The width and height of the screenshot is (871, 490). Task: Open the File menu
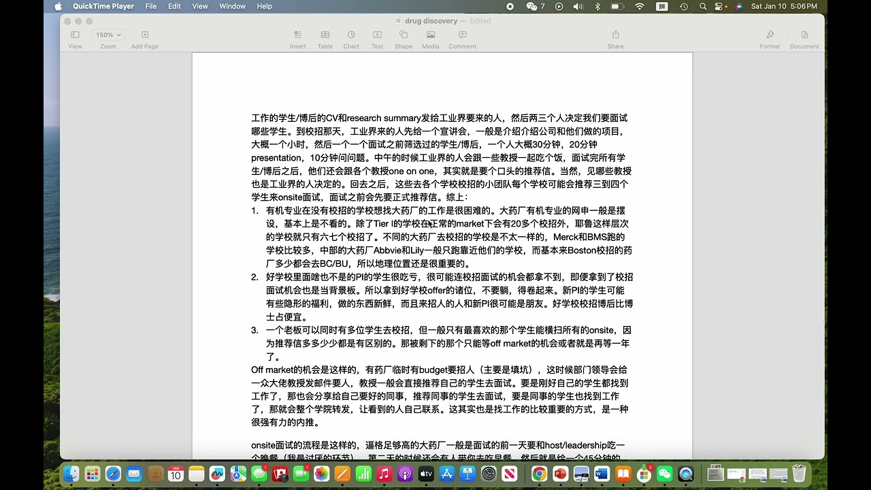[151, 6]
